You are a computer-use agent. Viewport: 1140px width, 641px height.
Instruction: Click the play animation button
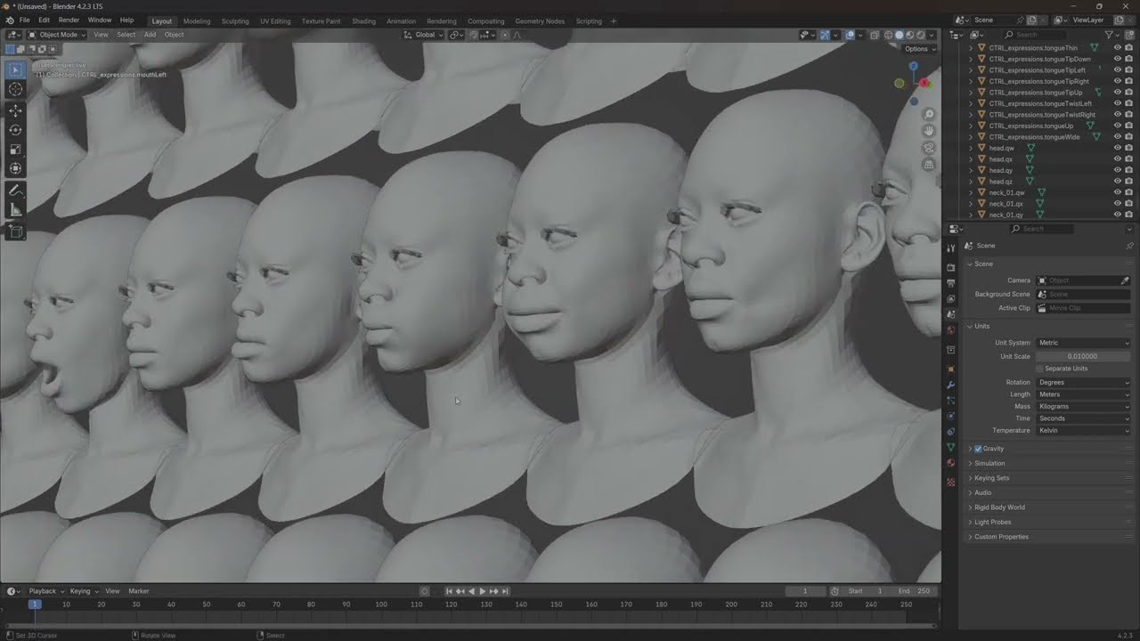tap(483, 591)
